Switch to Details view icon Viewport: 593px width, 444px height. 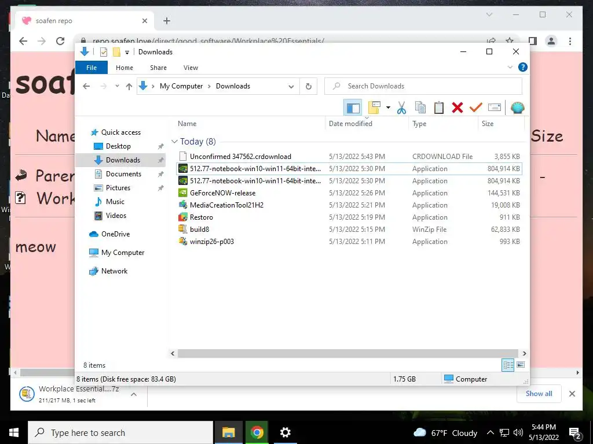(508, 365)
